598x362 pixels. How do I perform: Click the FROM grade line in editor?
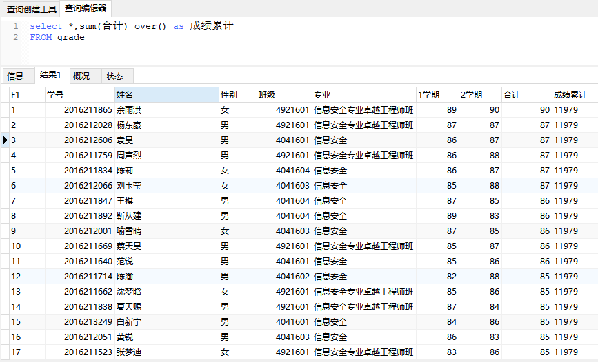pos(57,37)
